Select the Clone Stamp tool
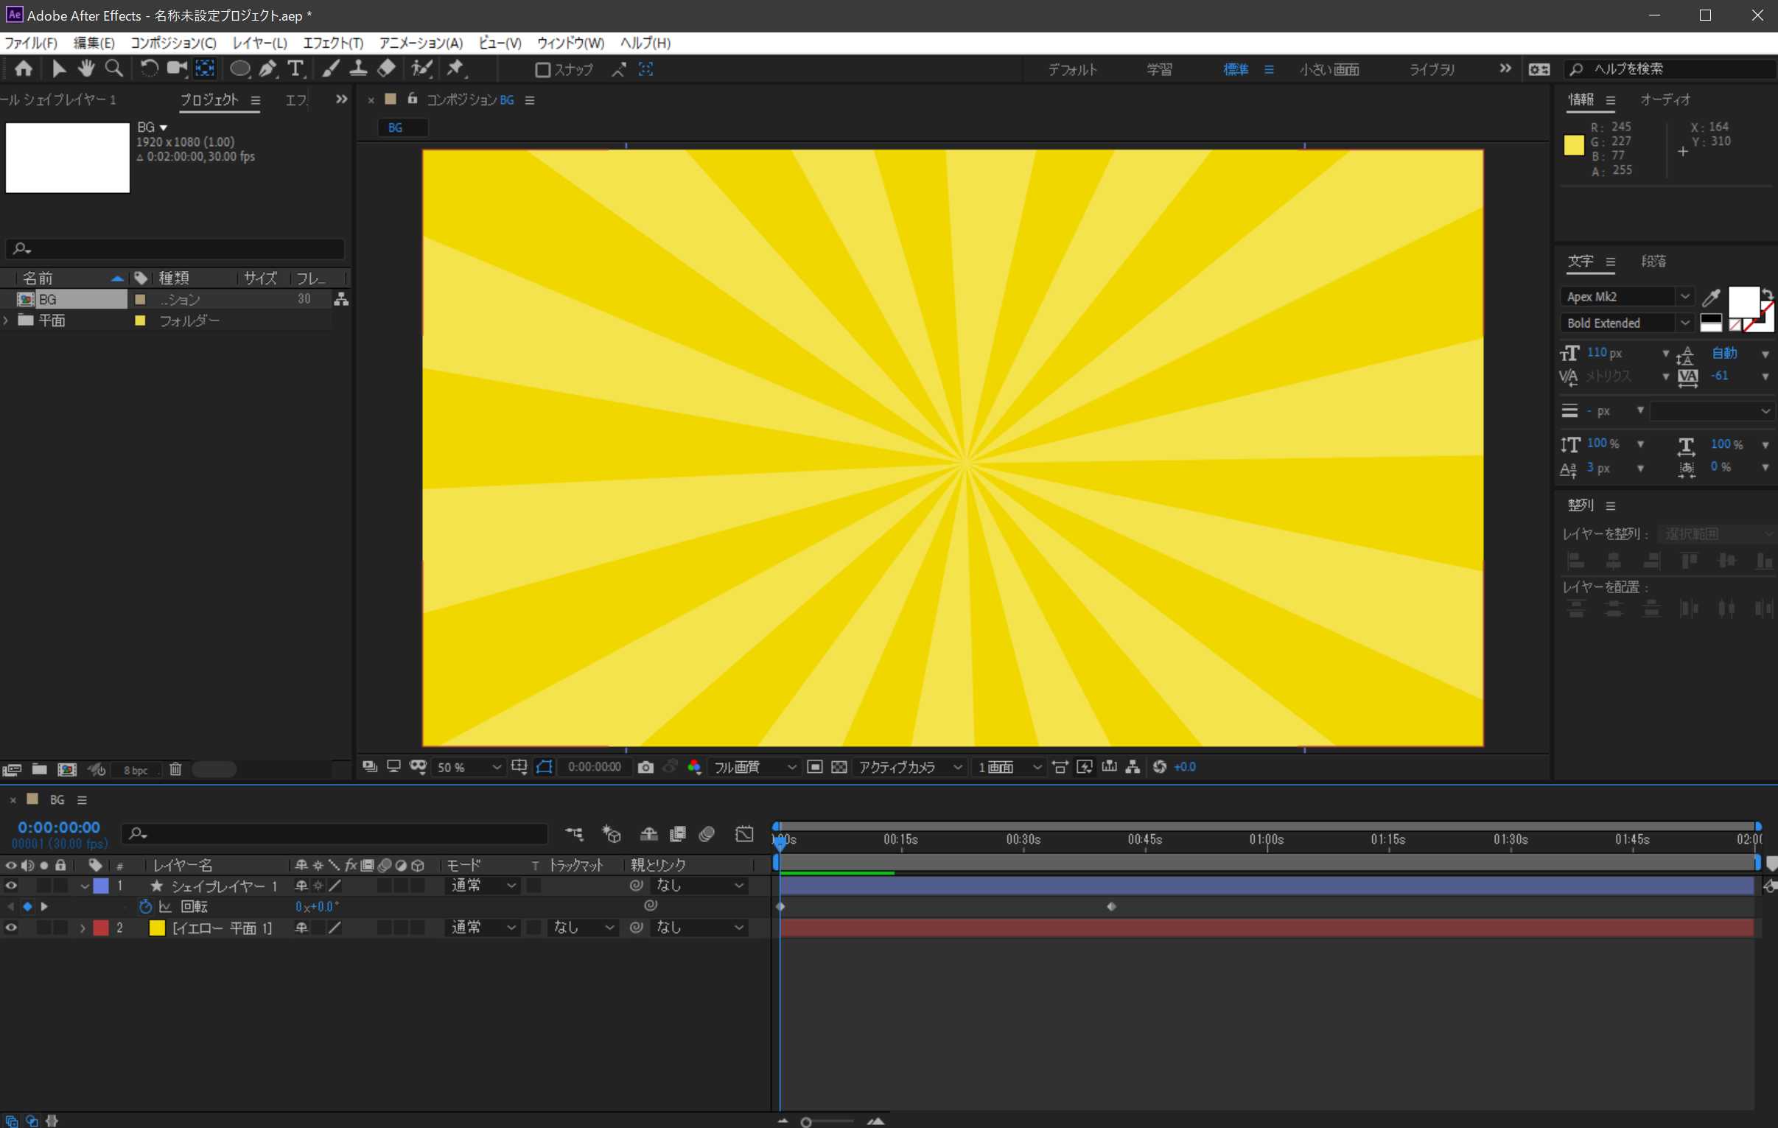This screenshot has height=1128, width=1778. point(358,69)
